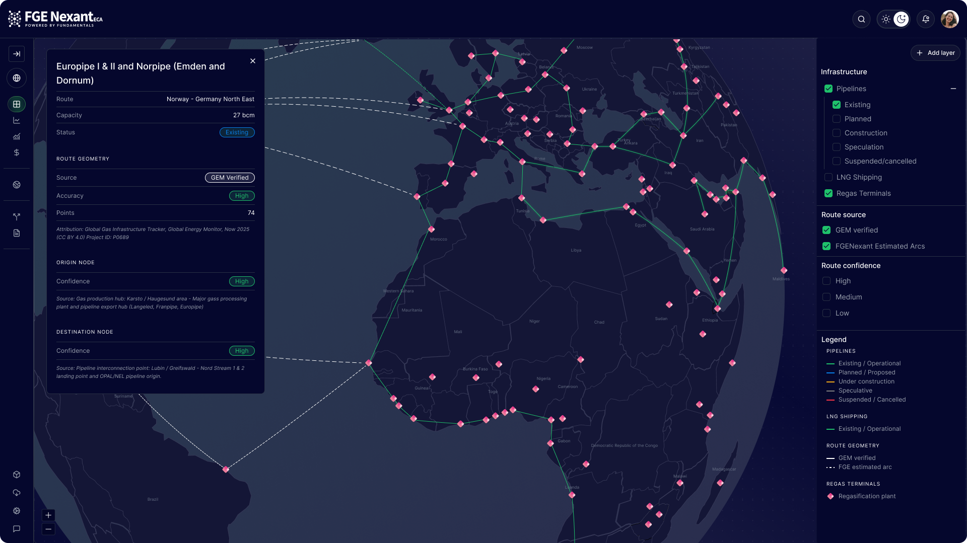Open the line chart sidebar icon

[x=17, y=120]
